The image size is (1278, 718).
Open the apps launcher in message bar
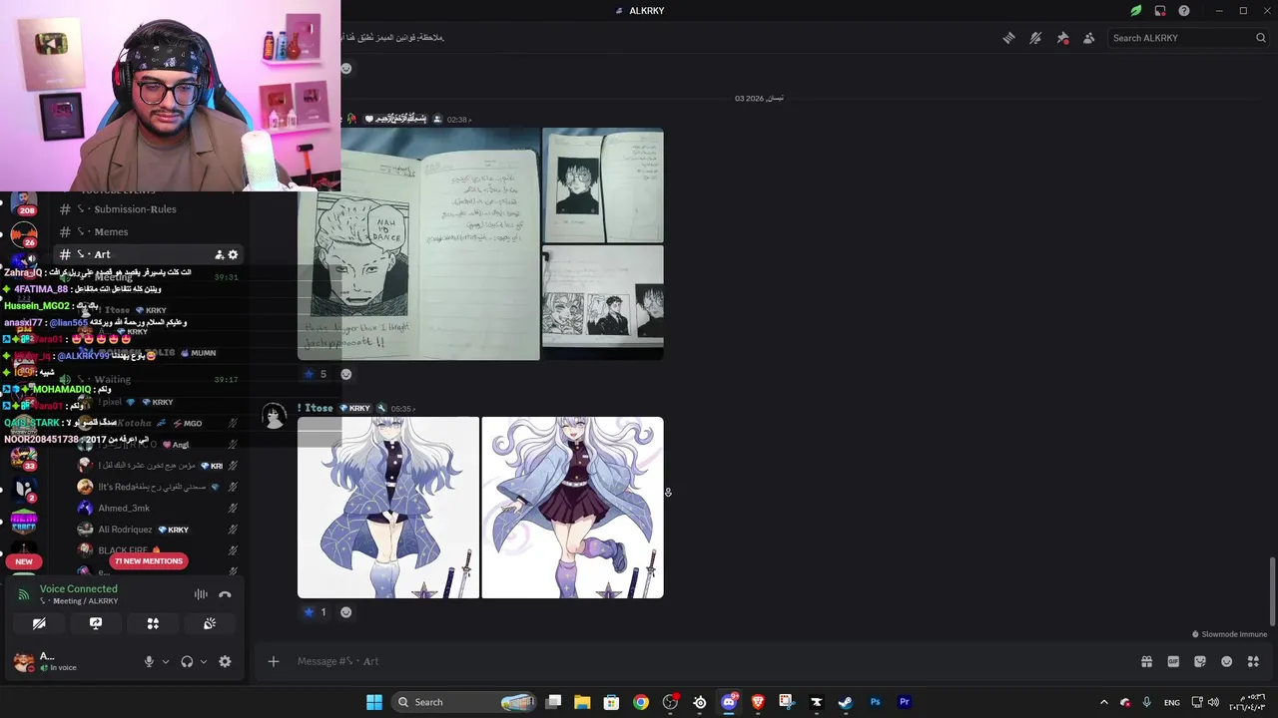click(x=1254, y=661)
